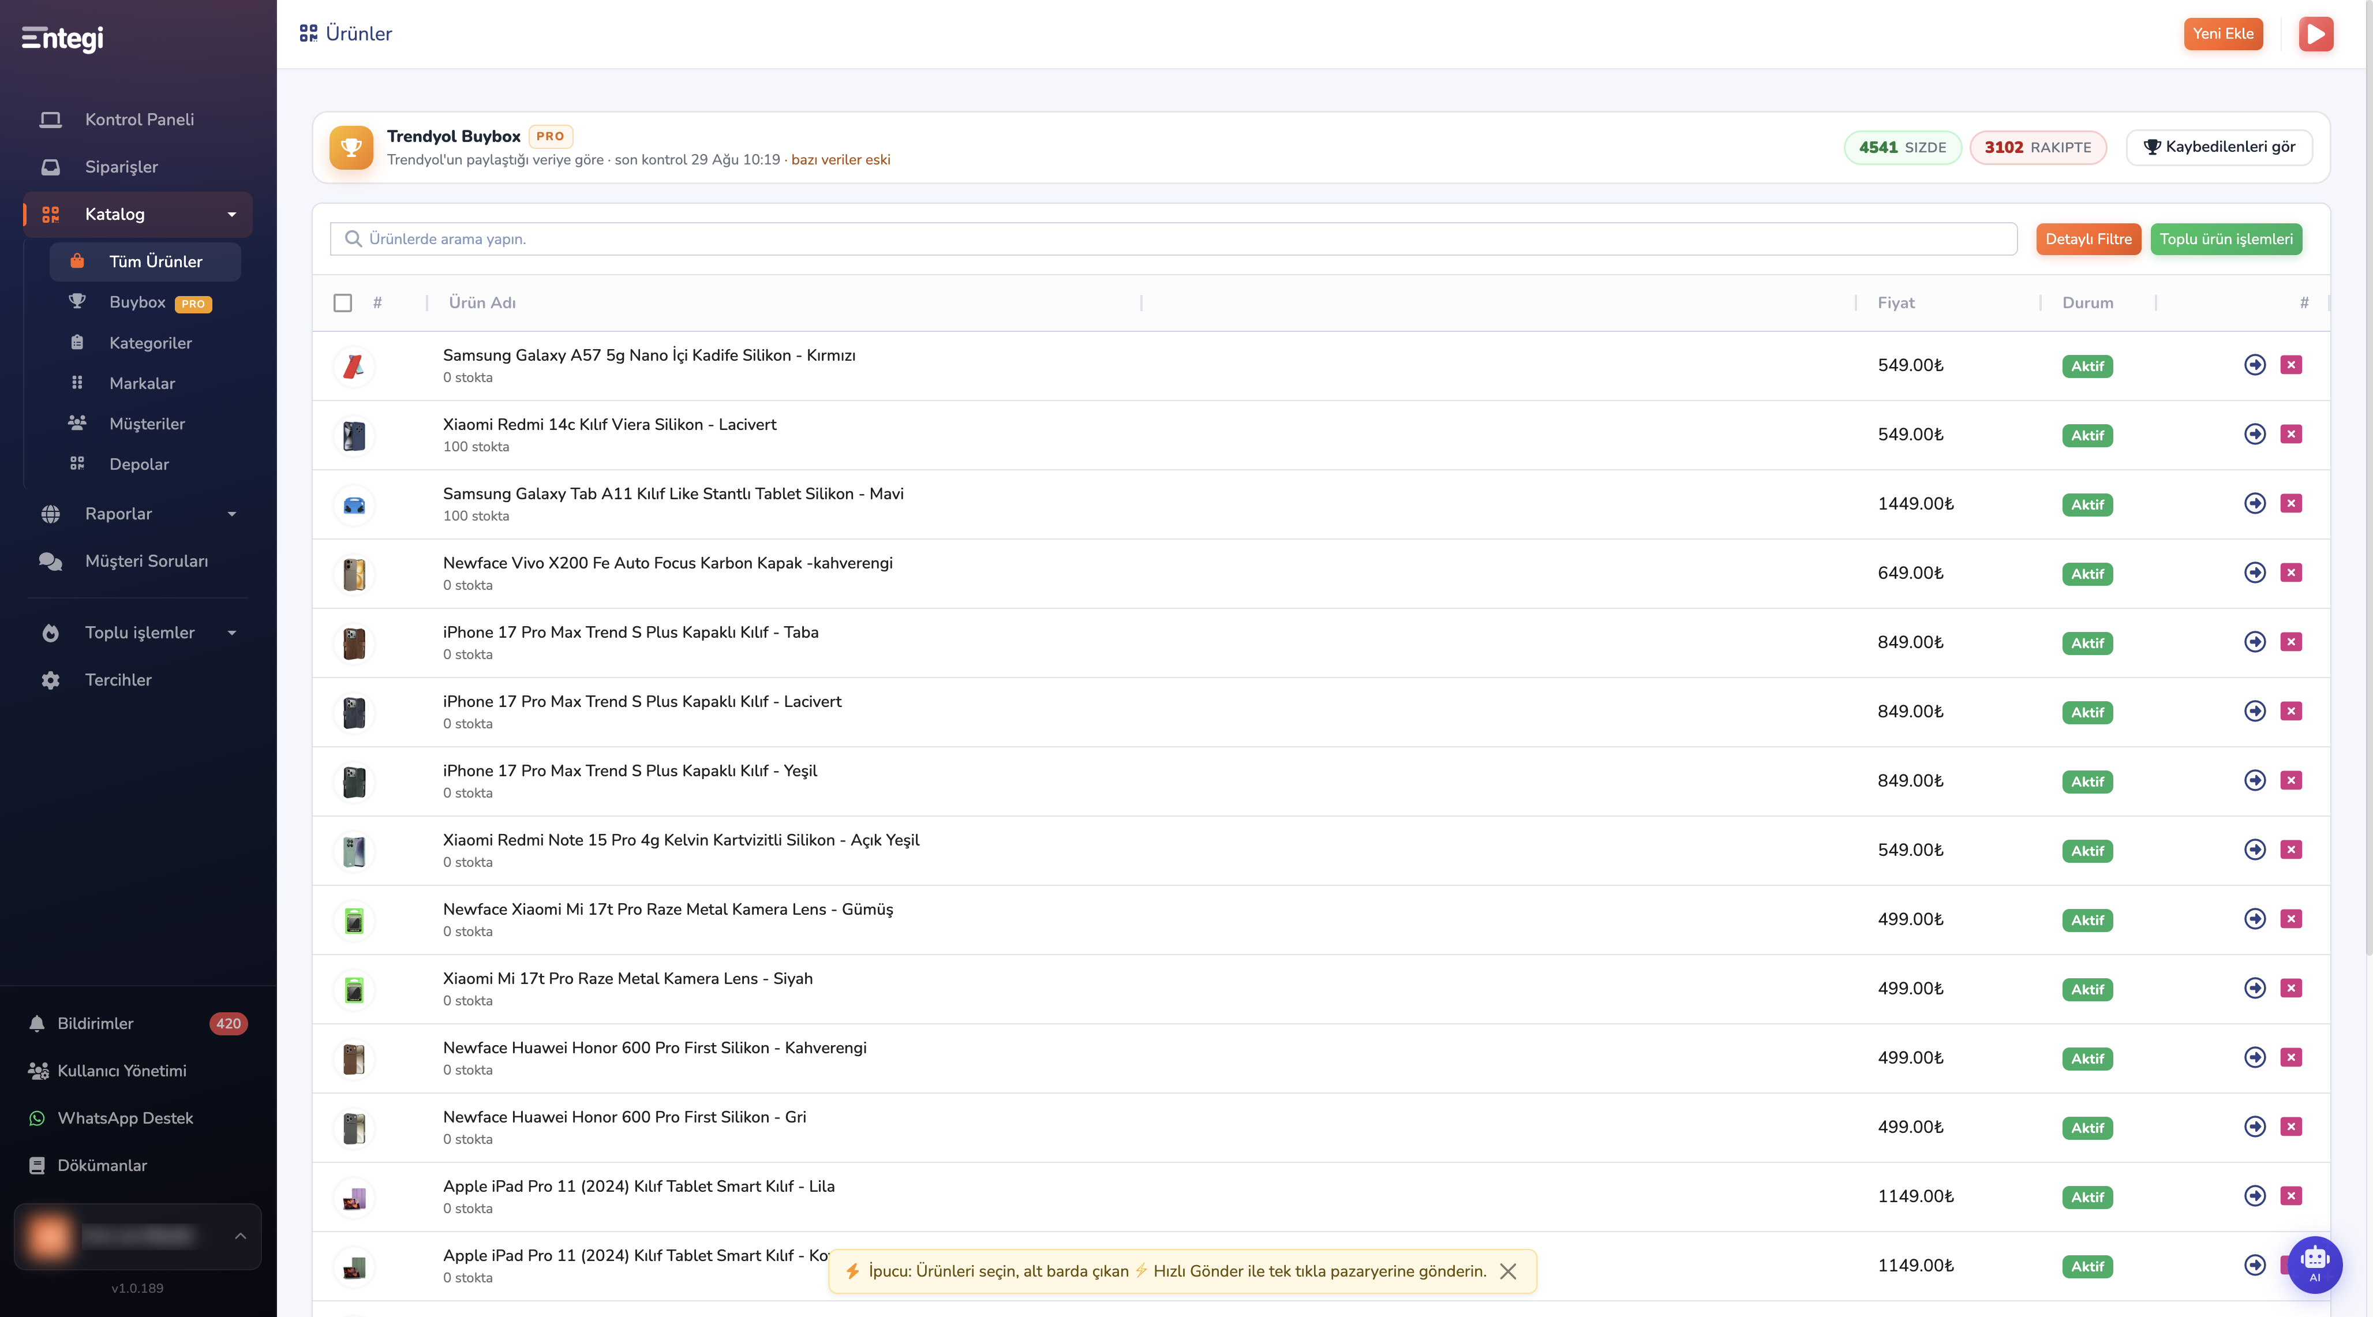Click the Entegi logo

coord(63,38)
